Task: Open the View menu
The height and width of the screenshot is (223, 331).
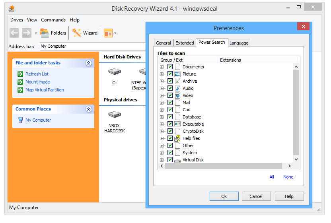Action: click(x=32, y=20)
